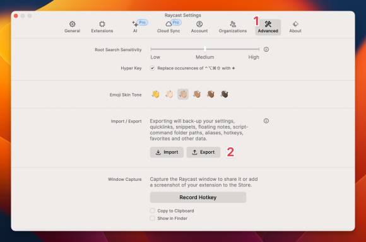366x242 pixels.
Task: Open the Organizations tab
Action: click(x=233, y=27)
